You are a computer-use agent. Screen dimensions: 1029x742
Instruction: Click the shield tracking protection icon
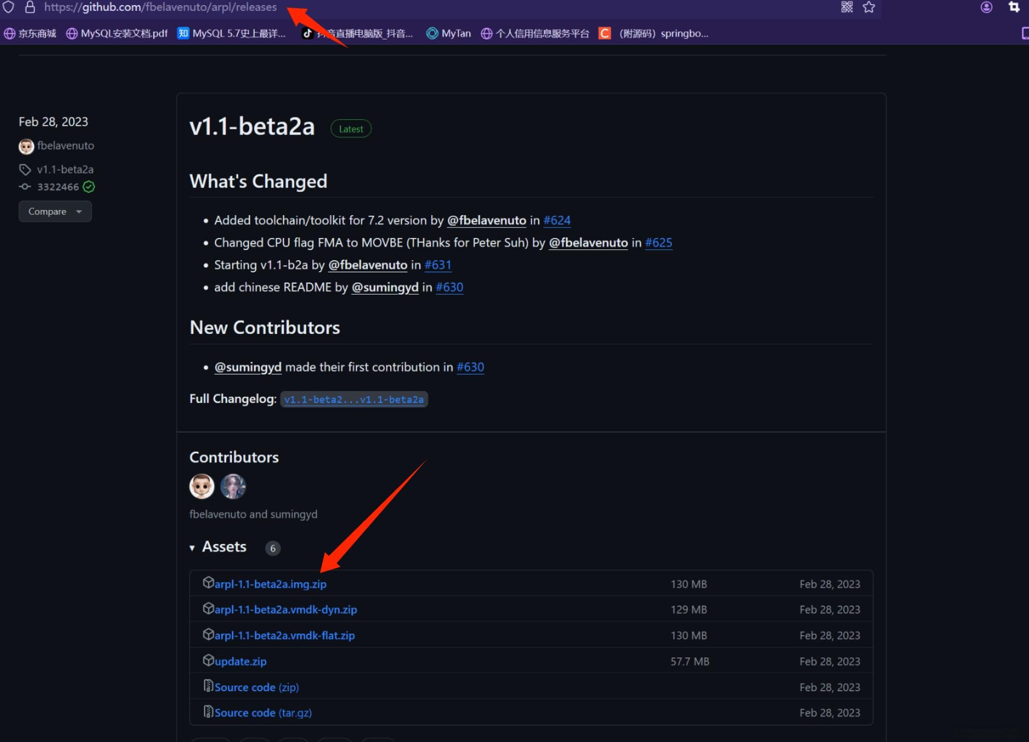click(x=9, y=7)
